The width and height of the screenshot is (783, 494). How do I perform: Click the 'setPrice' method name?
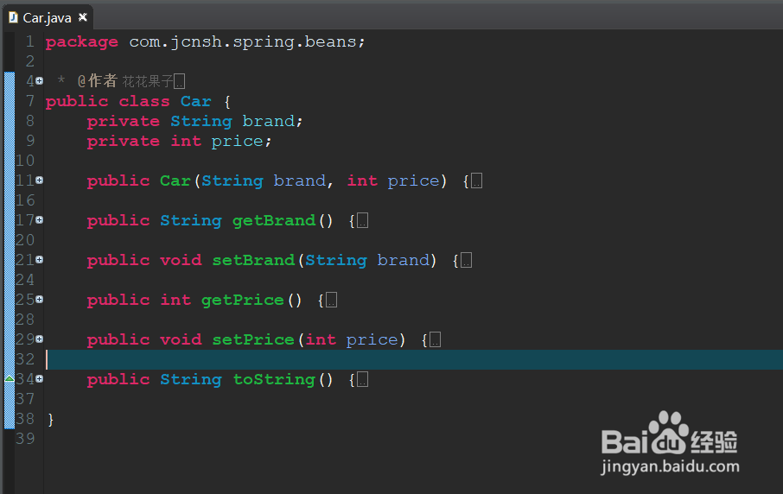click(x=253, y=339)
